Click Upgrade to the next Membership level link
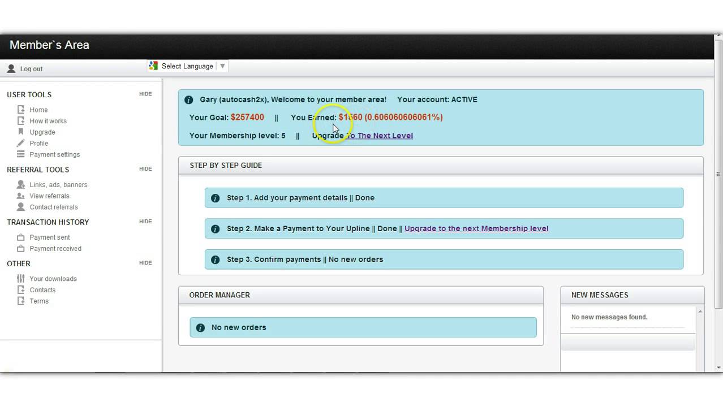723x407 pixels. [476, 228]
